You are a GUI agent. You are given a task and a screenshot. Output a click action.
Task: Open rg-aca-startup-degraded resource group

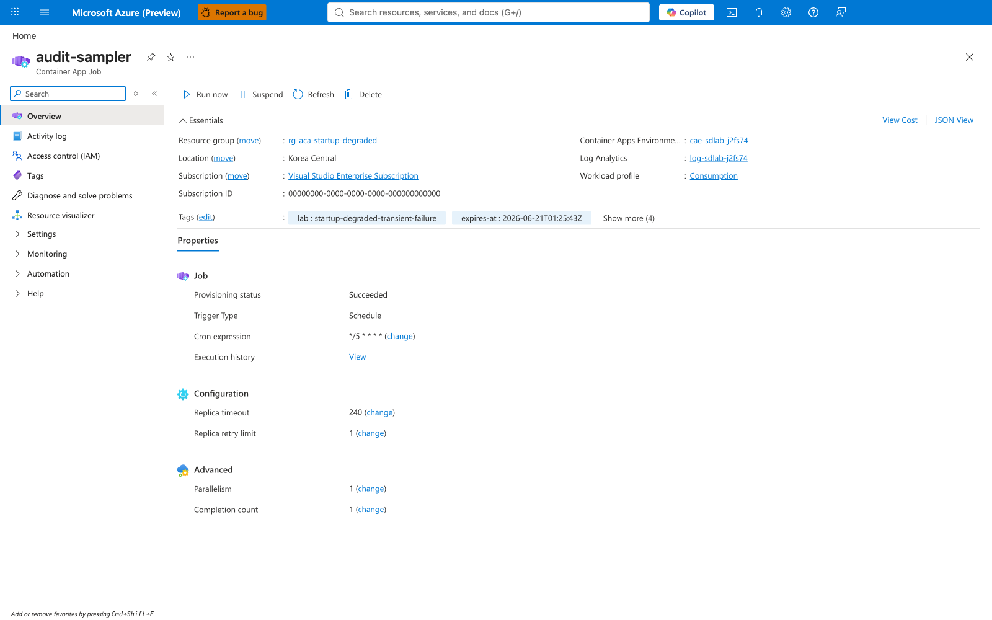click(x=332, y=141)
